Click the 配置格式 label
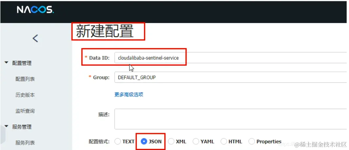The width and height of the screenshot is (349, 150). tap(99, 141)
